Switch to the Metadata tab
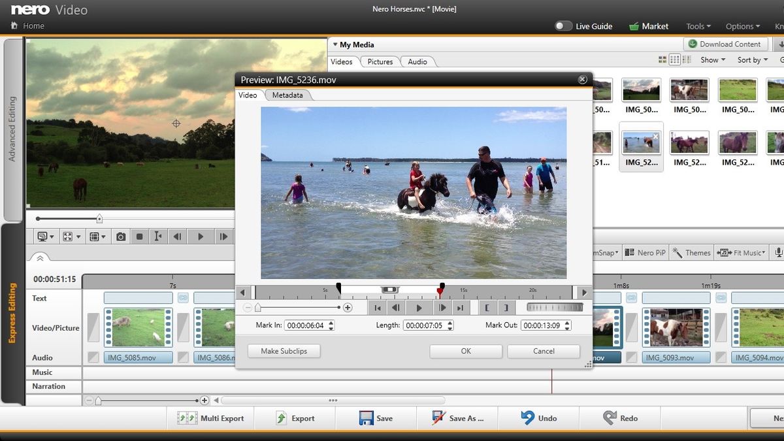This screenshot has width=784, height=441. click(x=287, y=95)
